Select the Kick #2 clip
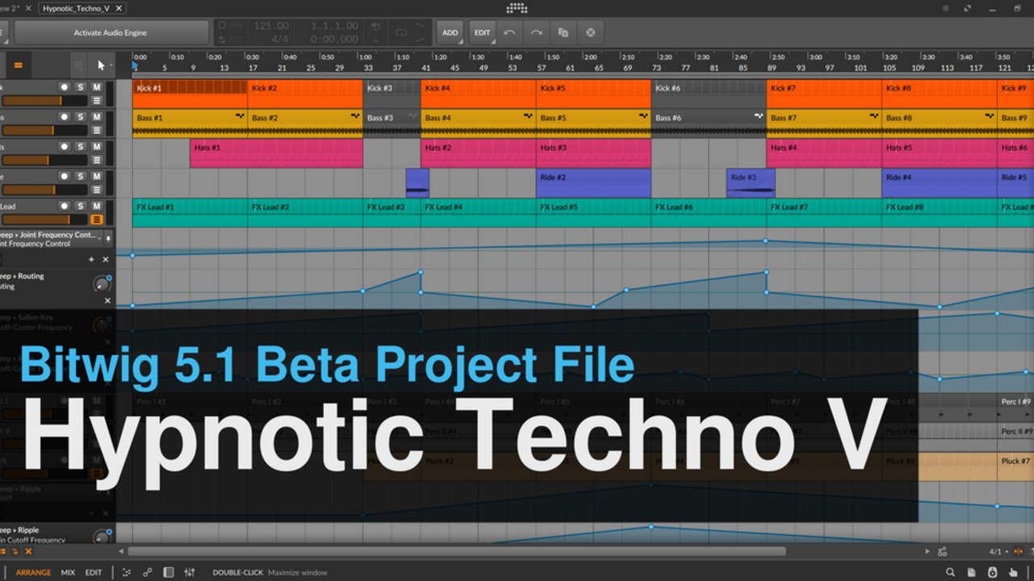The width and height of the screenshot is (1034, 581). 305,94
